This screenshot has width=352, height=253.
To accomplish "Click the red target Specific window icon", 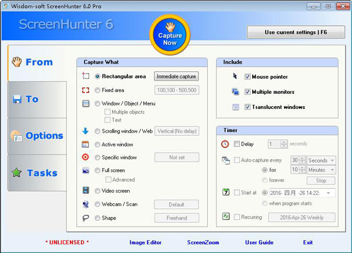I will click(85, 157).
